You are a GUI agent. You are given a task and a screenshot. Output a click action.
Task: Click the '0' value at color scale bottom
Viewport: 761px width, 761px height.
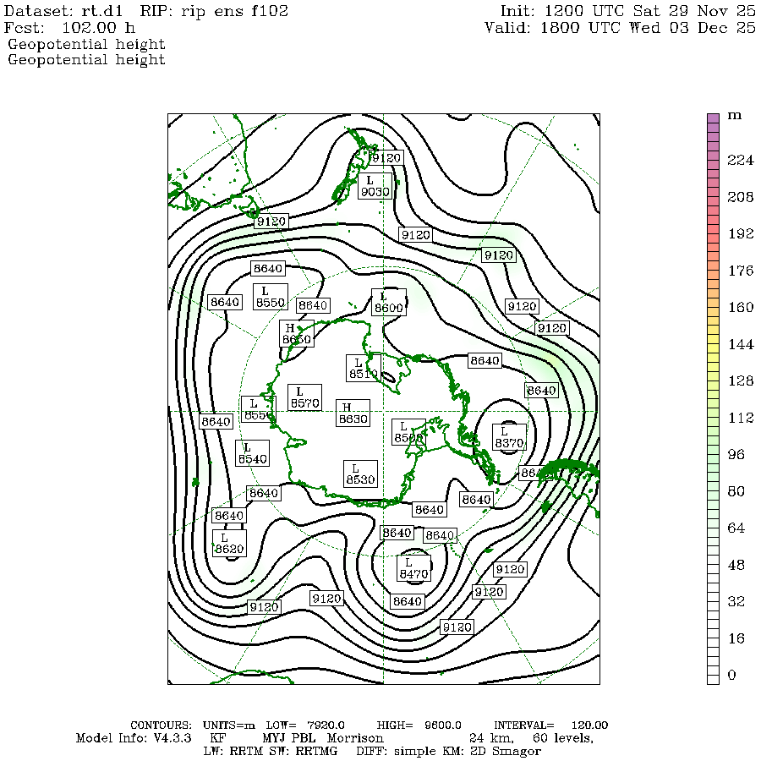pyautogui.click(x=732, y=675)
